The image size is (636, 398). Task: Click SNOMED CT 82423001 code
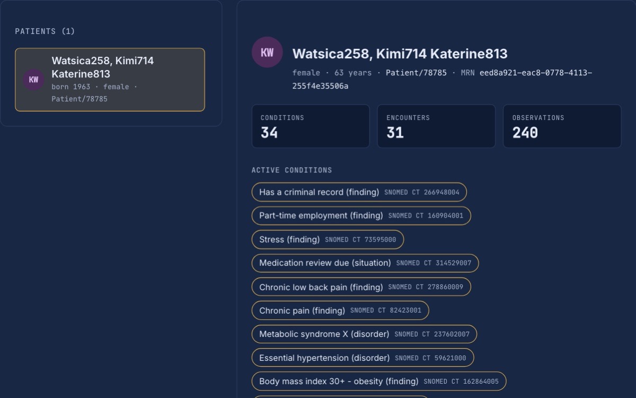(x=386, y=310)
